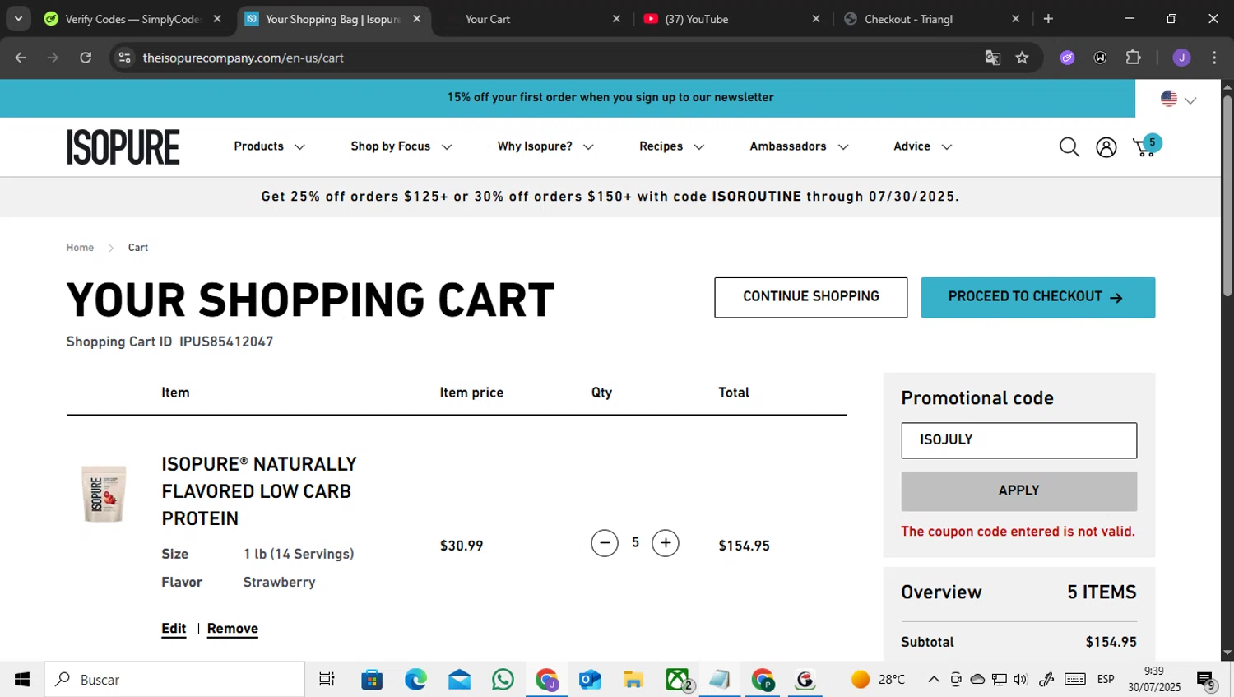Click the ISOPURE logo
Image resolution: width=1234 pixels, height=697 pixels.
pos(123,147)
